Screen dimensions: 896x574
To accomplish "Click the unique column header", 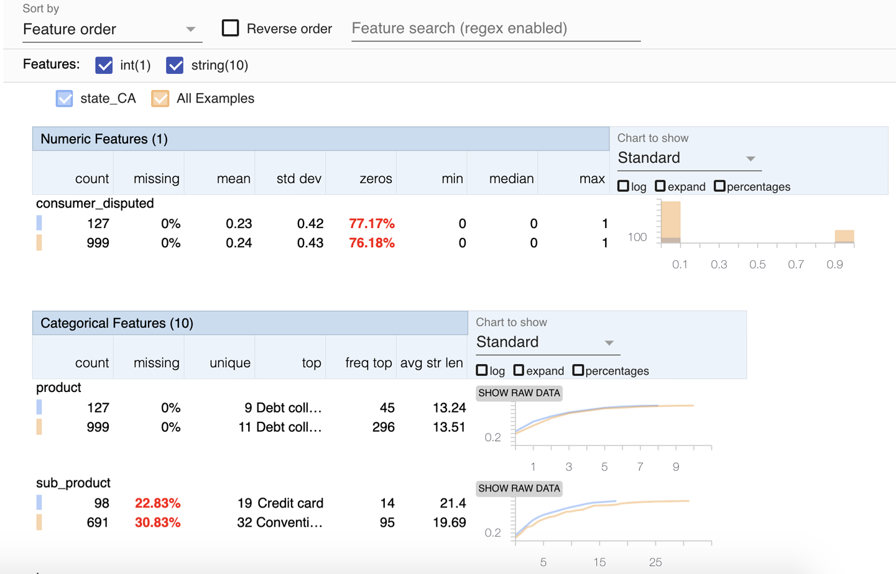I will coord(230,363).
